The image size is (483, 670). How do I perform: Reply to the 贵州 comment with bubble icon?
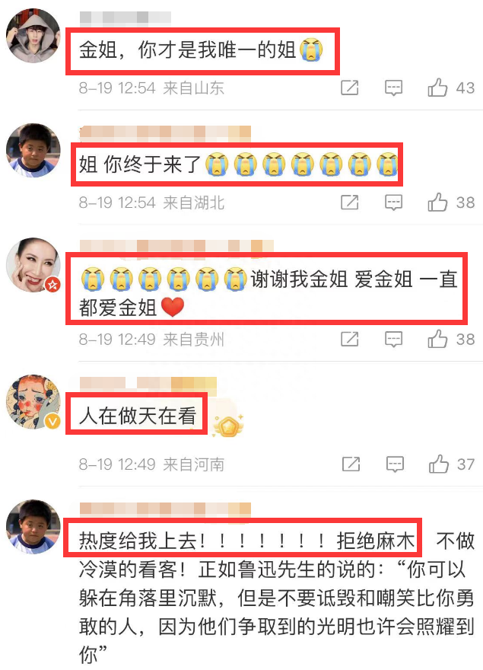coord(393,340)
